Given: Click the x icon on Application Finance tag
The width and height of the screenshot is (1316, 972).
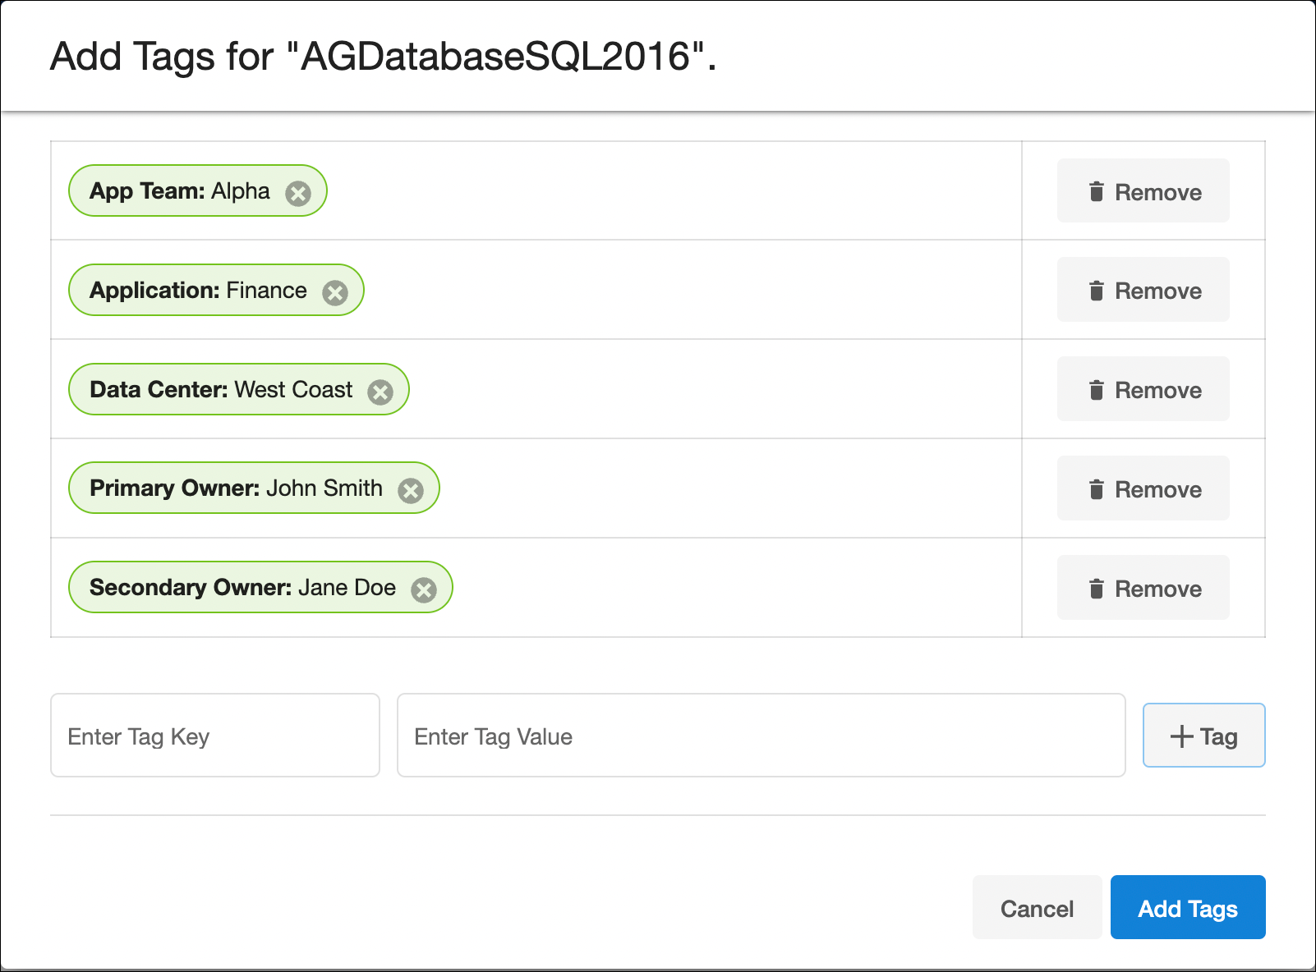Looking at the screenshot, I should pyautogui.click(x=334, y=293).
